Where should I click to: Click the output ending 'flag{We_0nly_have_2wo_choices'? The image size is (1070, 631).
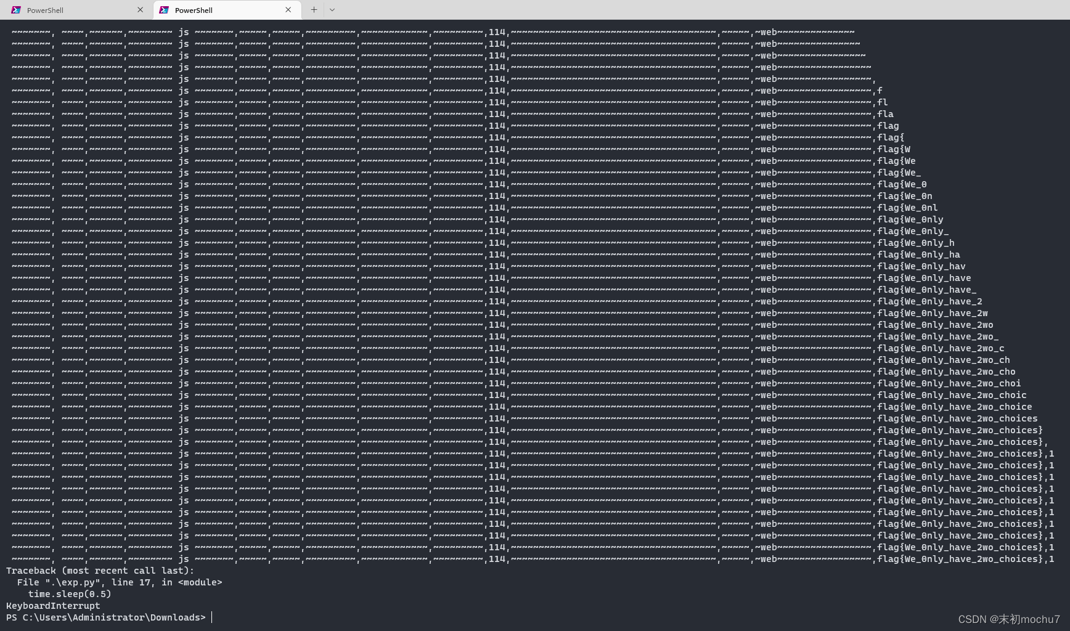click(525, 418)
